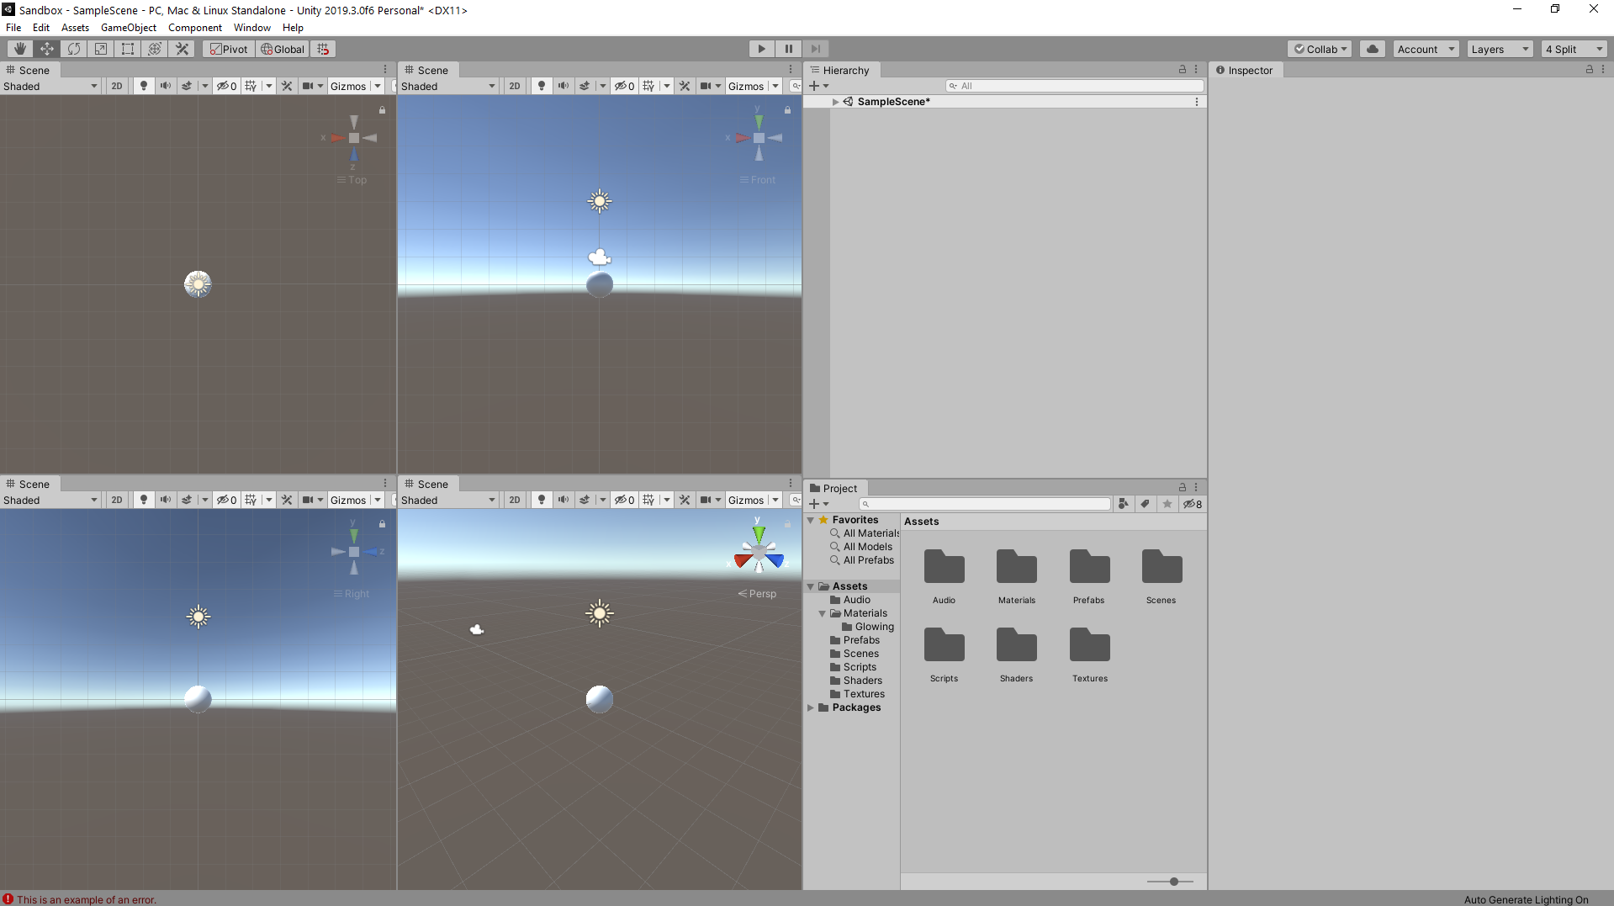
Task: Expand the SampleScene hierarchy item
Action: [835, 102]
